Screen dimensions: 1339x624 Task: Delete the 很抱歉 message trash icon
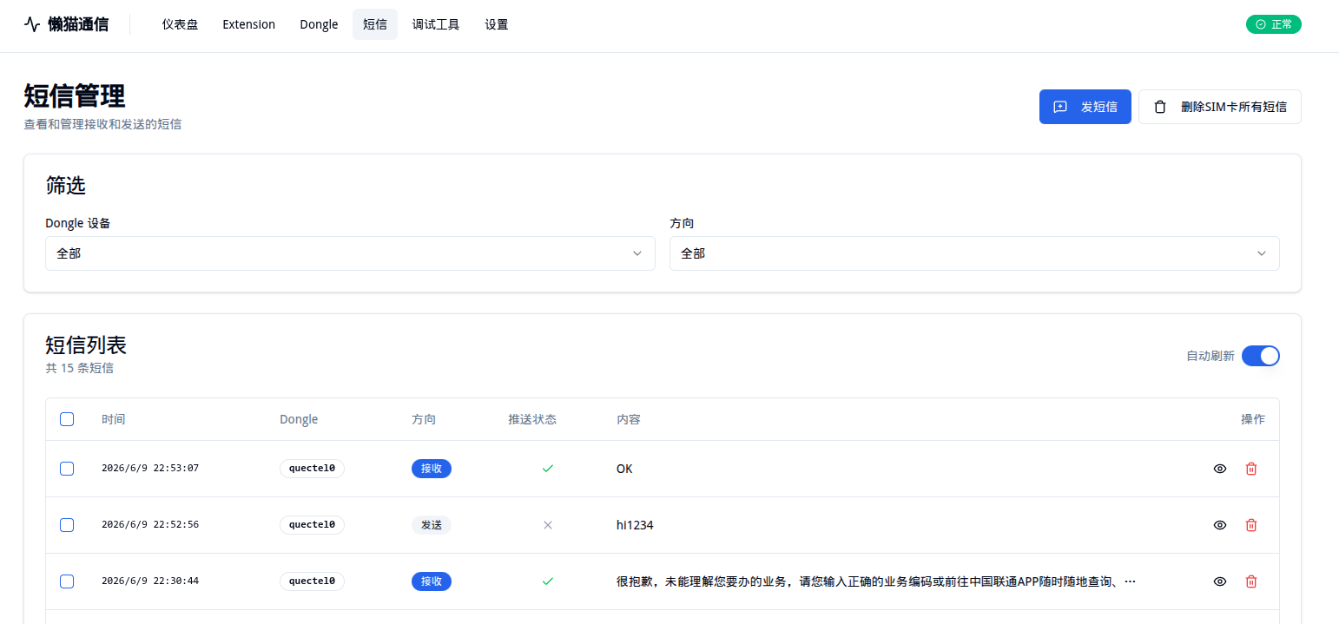[x=1251, y=581]
